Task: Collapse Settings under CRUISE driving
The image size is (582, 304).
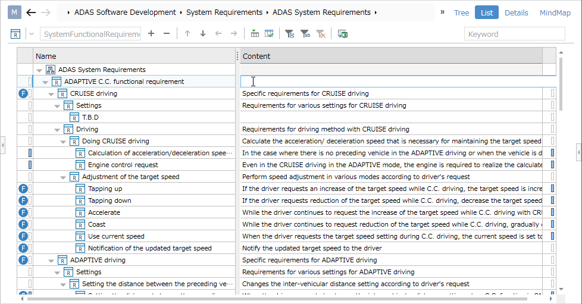Action: 57,106
